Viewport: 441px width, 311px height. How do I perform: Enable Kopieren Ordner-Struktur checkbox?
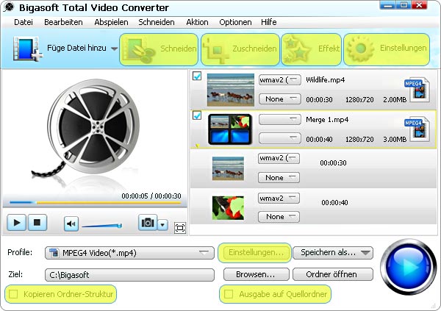(13, 294)
